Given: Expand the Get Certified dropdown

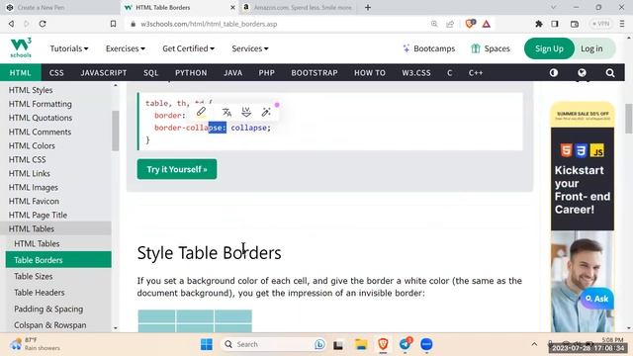Looking at the screenshot, I should 188,48.
